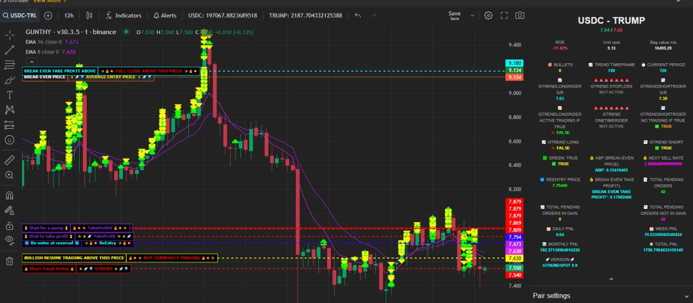
Task: Select the patterns drawing tool
Action: tap(9, 110)
